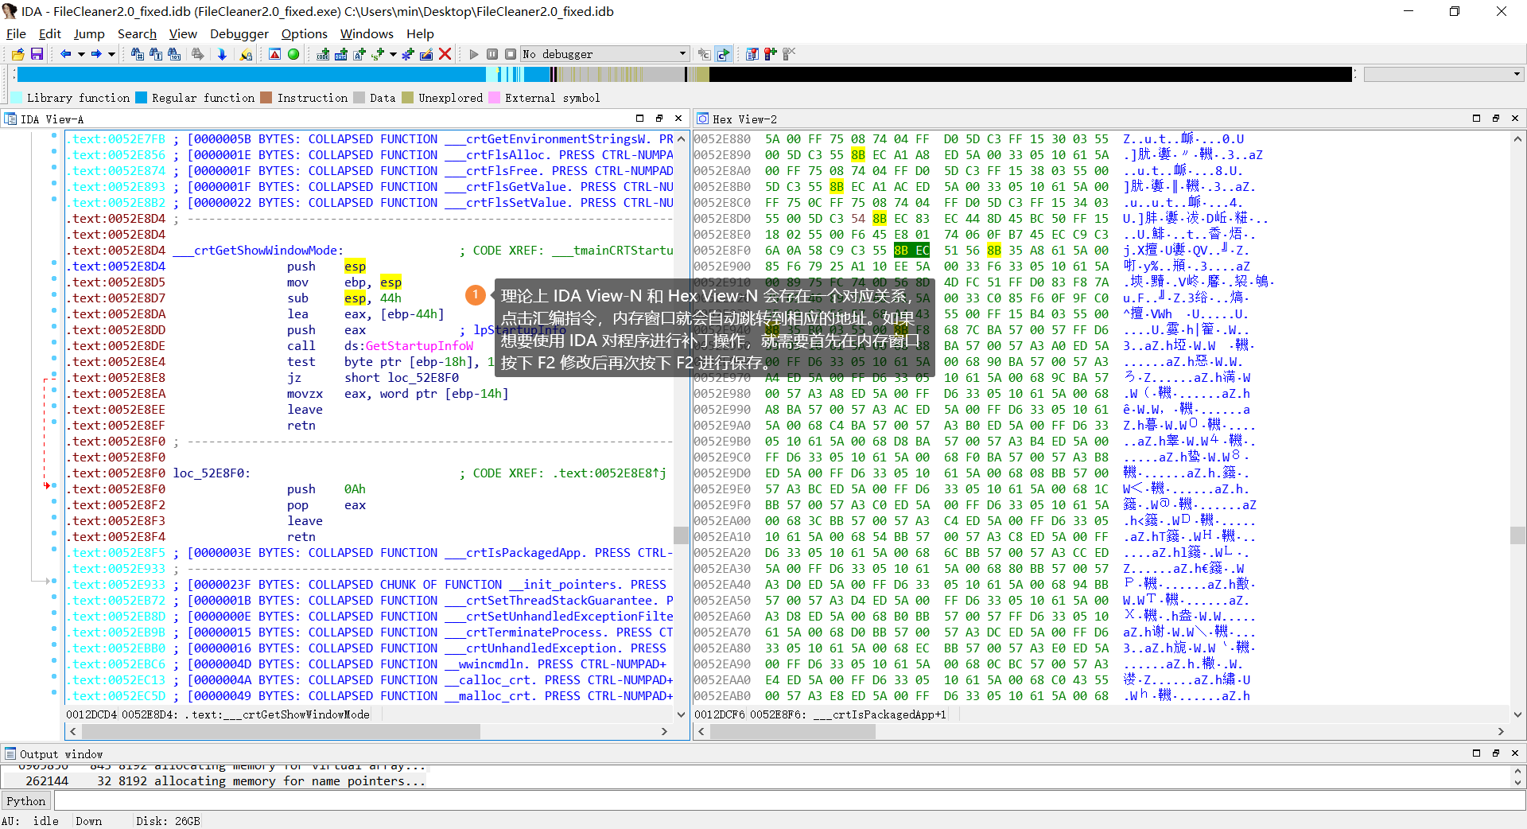Viewport: 1527px width, 829px height.
Task: Open the Windows menu
Action: click(x=367, y=33)
